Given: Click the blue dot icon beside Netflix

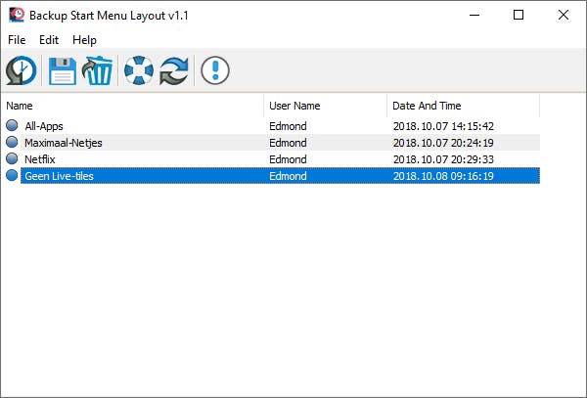Looking at the screenshot, I should click(x=12, y=158).
